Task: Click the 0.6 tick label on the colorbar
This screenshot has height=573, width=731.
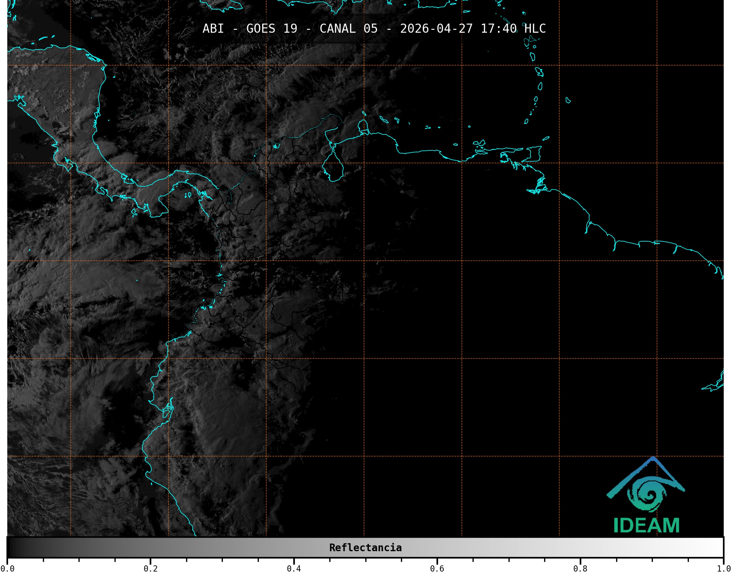Action: (437, 568)
